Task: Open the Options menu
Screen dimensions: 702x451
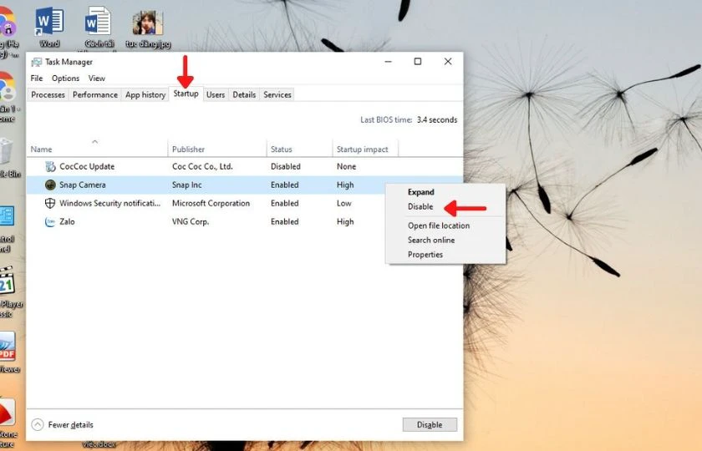Action: coord(65,79)
